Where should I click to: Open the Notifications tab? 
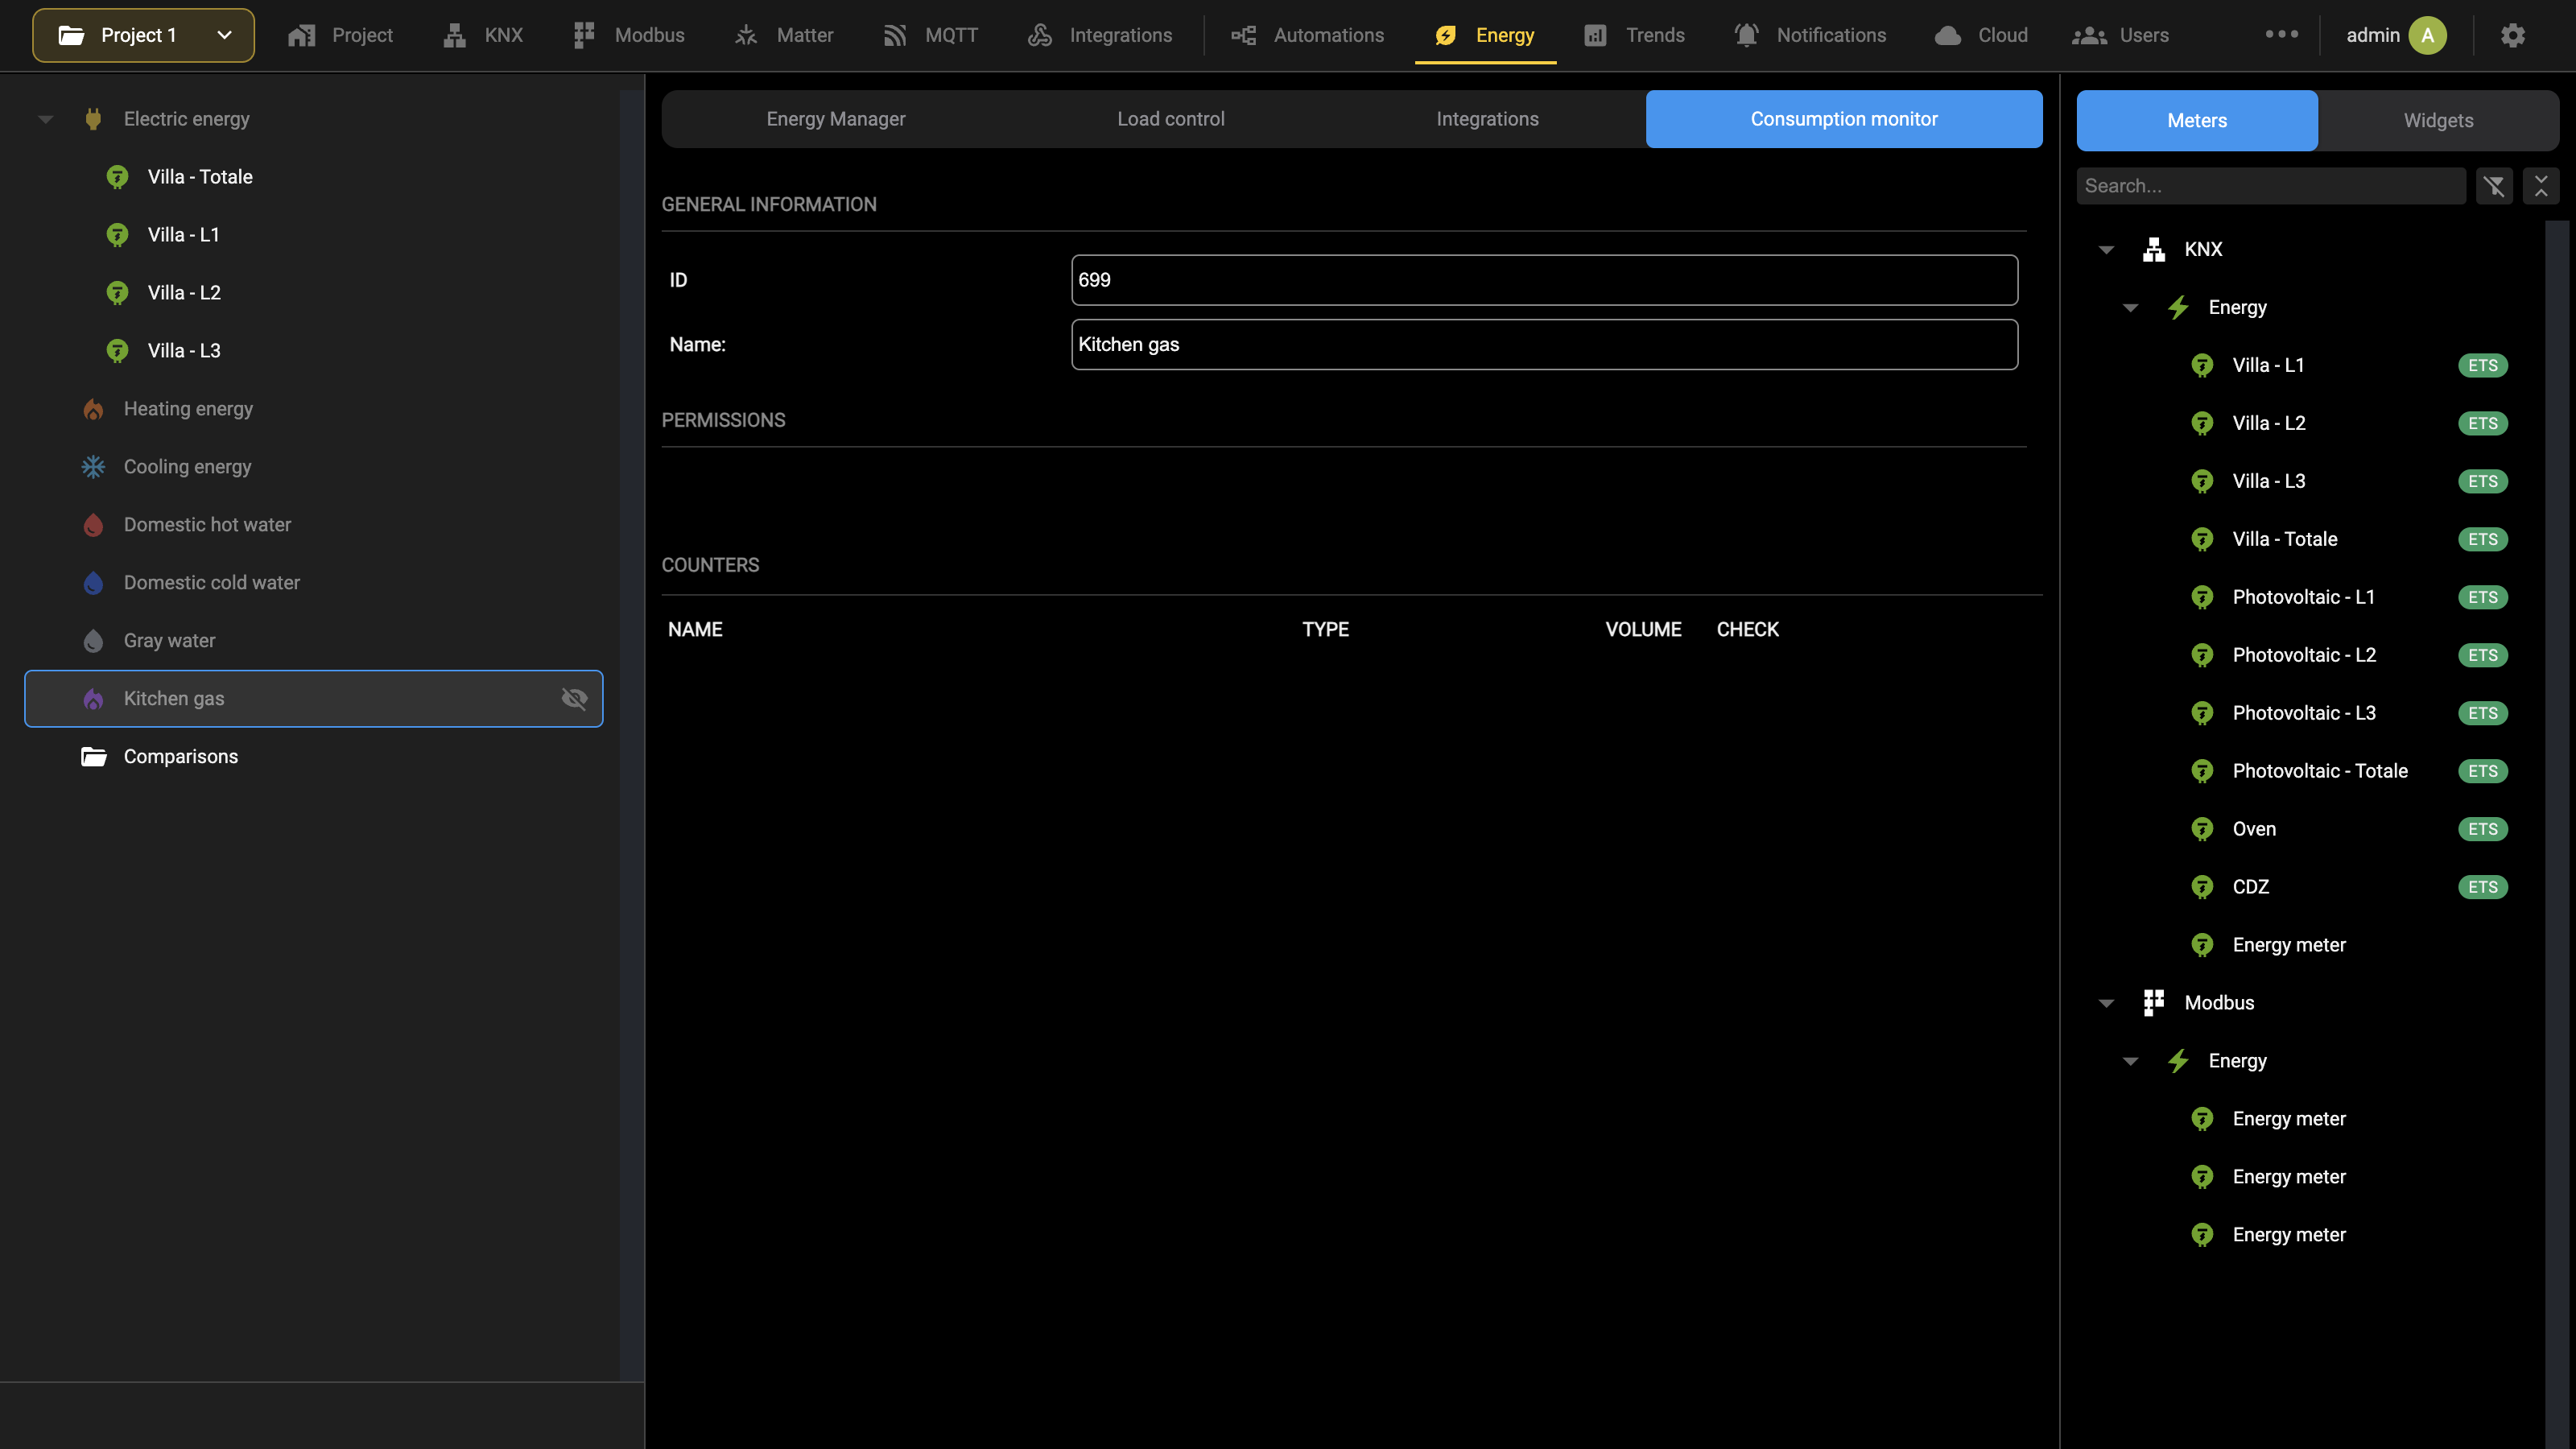point(1810,35)
